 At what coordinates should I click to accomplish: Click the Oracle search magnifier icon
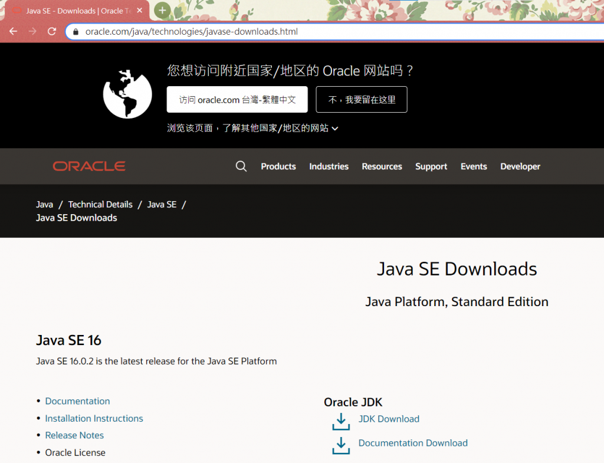tap(241, 166)
